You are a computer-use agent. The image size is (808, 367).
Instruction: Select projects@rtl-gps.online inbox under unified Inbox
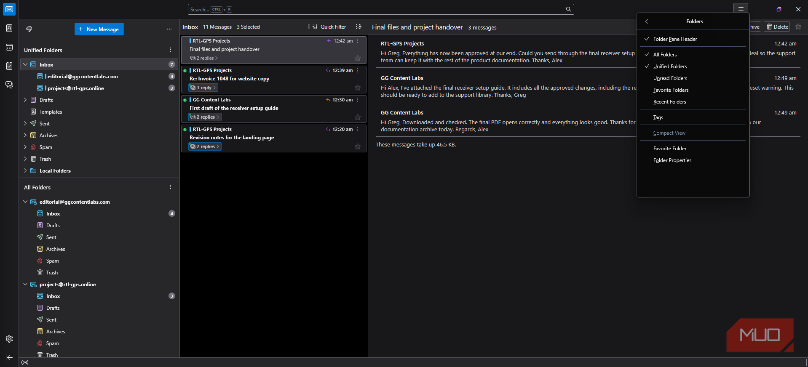pyautogui.click(x=99, y=88)
